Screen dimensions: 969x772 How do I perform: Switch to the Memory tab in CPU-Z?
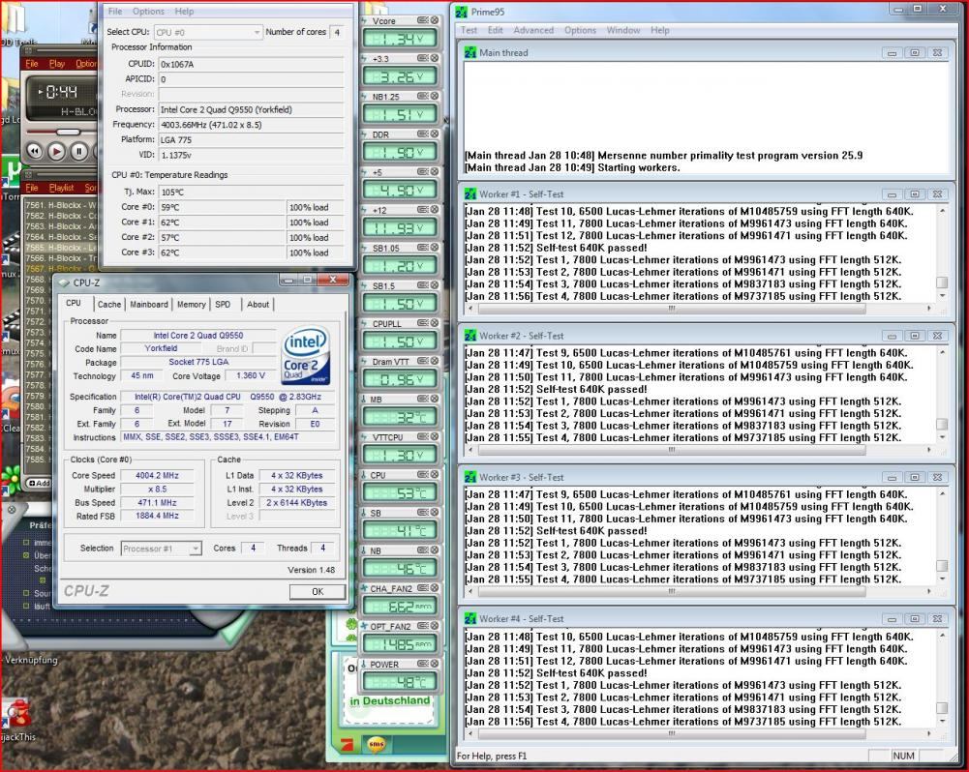[192, 305]
